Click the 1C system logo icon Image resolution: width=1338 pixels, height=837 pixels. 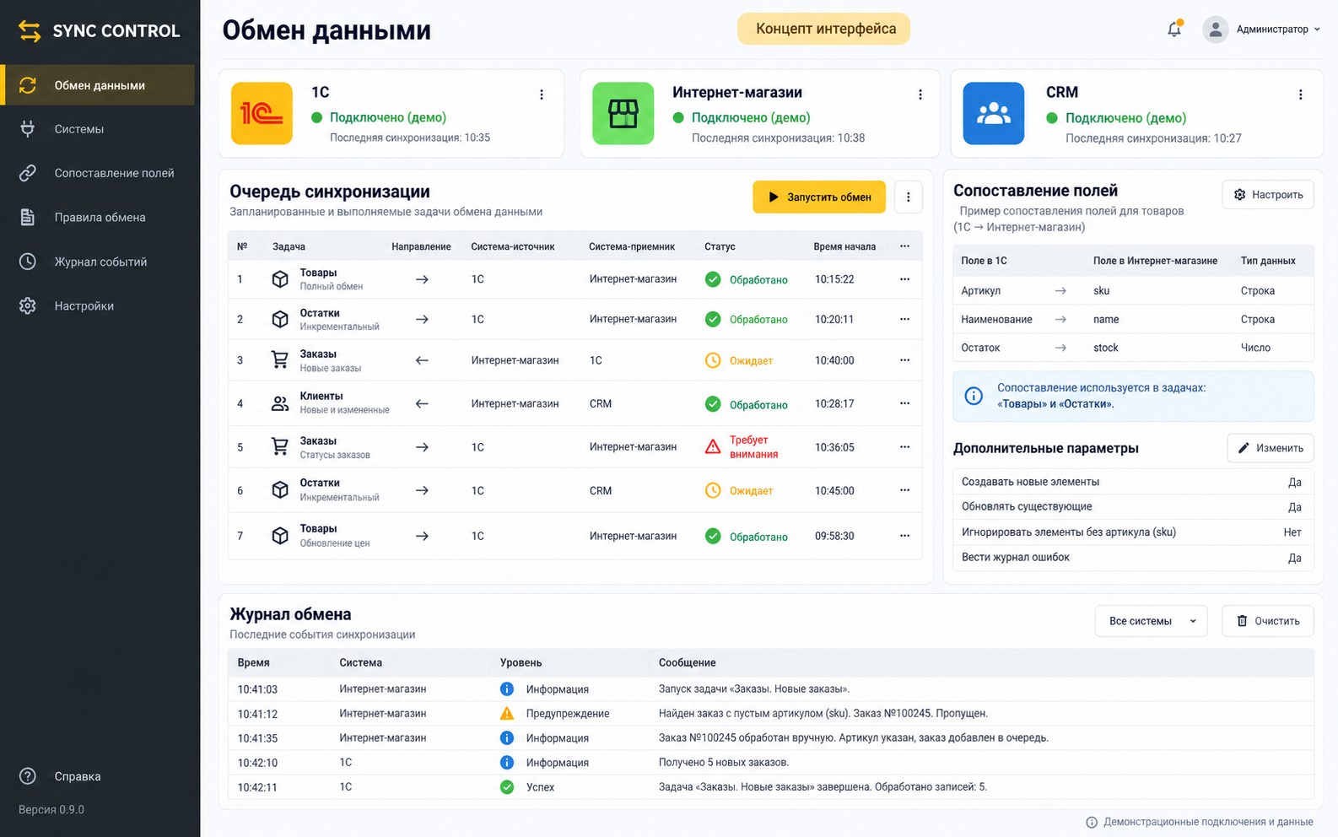coord(262,113)
